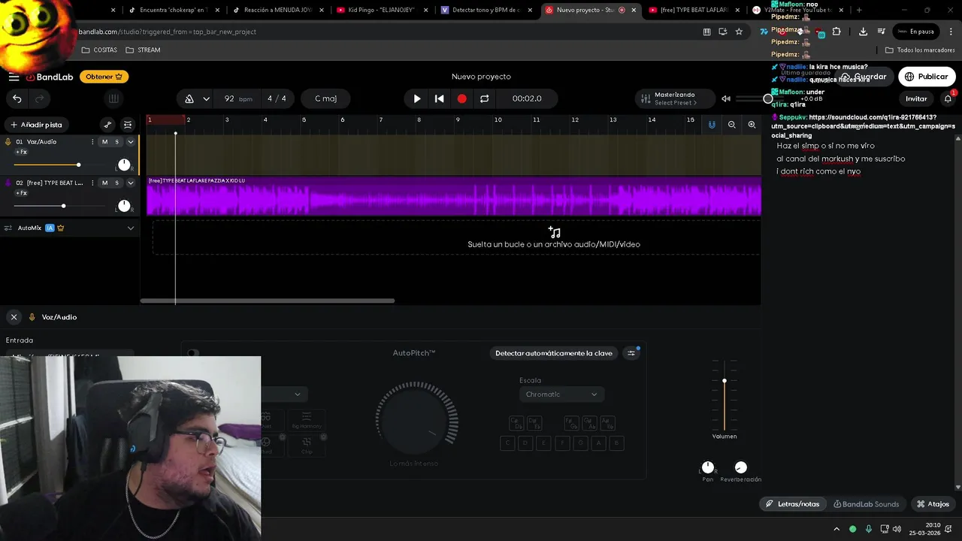The image size is (962, 541).
Task: Add Fx to the Voz/Audio track
Action: (x=22, y=152)
